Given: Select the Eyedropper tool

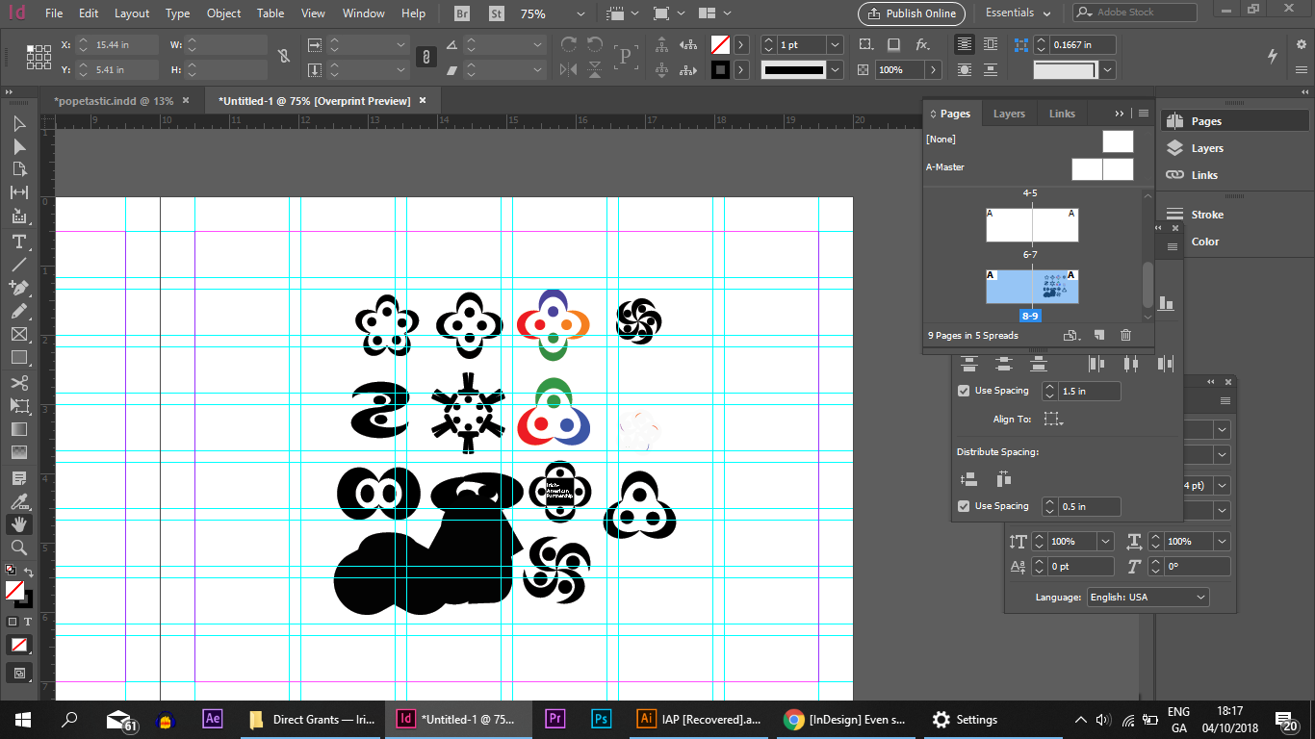Looking at the screenshot, I should pos(17,500).
